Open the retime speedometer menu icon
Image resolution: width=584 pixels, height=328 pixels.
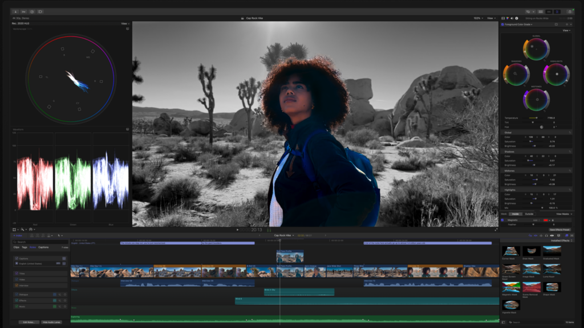pyautogui.click(x=31, y=229)
